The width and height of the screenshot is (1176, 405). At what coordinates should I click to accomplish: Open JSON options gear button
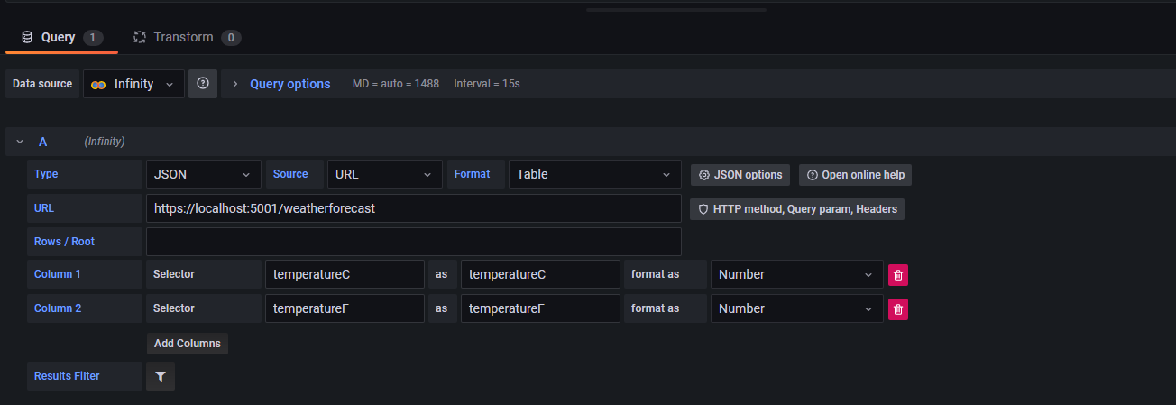(x=741, y=175)
